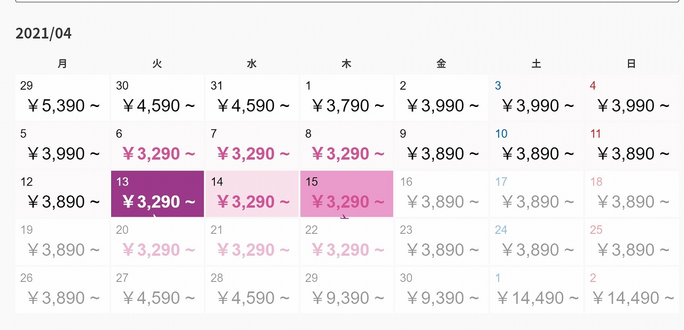
Task: Click Saturday April 10 cell
Action: click(537, 145)
